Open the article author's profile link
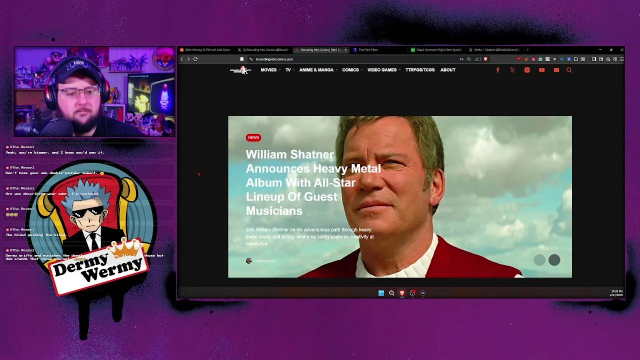The height and width of the screenshot is (360, 640). (264, 260)
